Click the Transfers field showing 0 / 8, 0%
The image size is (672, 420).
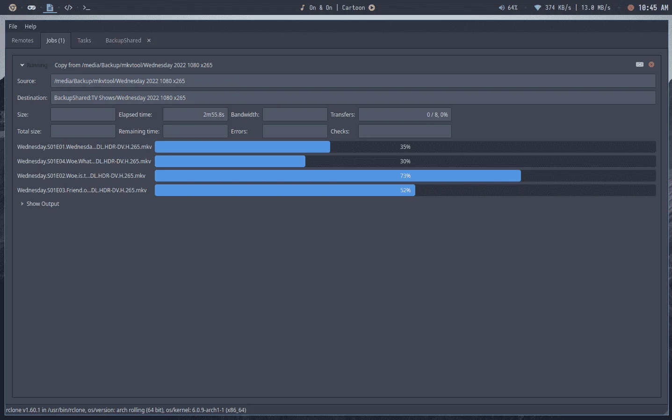(405, 114)
